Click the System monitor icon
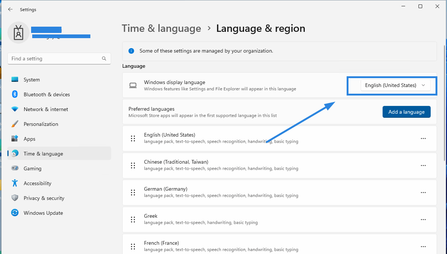This screenshot has height=254, width=447. [x=15, y=80]
